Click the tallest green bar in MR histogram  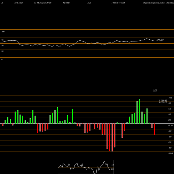140,111
